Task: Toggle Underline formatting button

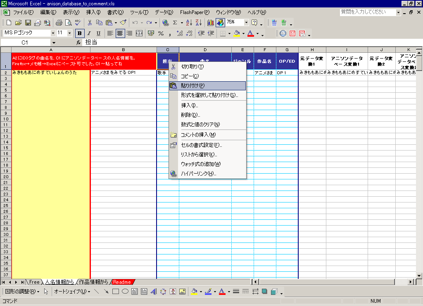Action: click(x=98, y=33)
